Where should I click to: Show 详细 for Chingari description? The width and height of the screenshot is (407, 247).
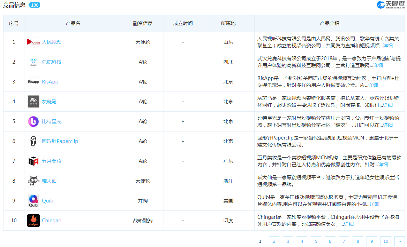click(349, 224)
